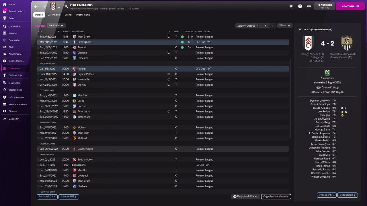Expand the Stagione 2022/23 dropdown

coord(248,25)
